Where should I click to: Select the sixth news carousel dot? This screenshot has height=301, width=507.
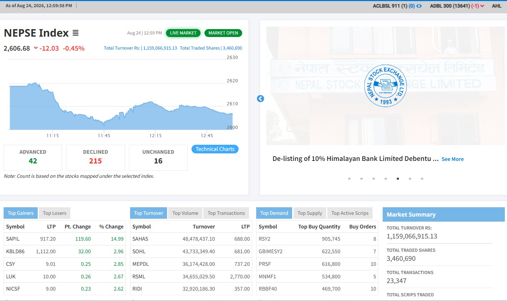(410, 179)
